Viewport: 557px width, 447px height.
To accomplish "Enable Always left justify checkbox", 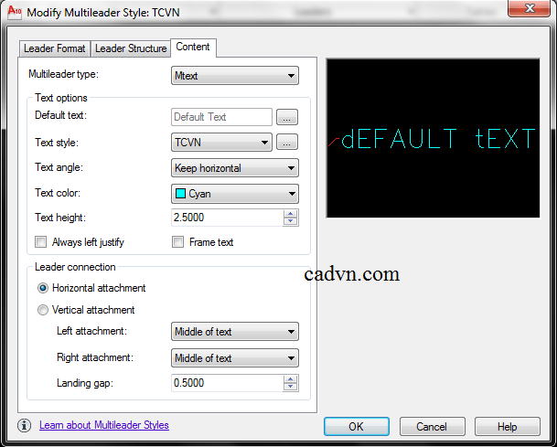I will [40, 242].
